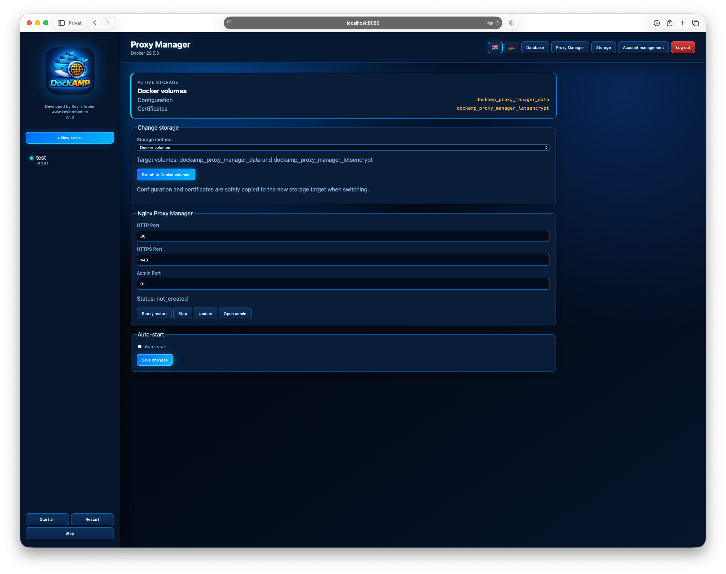Image resolution: width=726 pixels, height=574 pixels.
Task: Click the Admin Port stepper arrows
Action: point(544,284)
